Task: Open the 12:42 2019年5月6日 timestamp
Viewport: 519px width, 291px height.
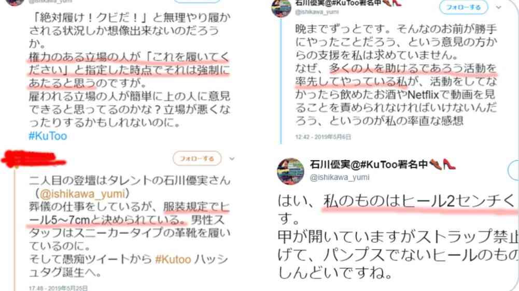Action: 323,137
